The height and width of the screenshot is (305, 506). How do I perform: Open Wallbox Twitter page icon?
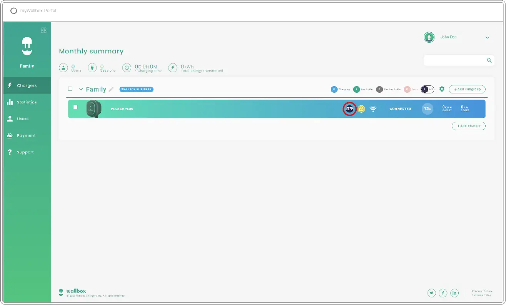coord(432,293)
